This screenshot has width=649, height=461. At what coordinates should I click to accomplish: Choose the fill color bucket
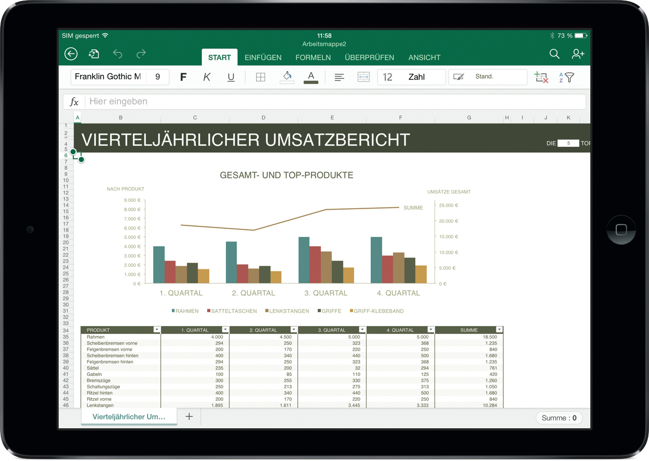pos(287,77)
